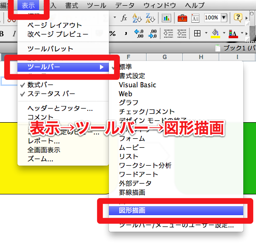Expand the AutoSum dropdown arrow beside fx
Viewport: 256px width, 243px height.
[115, 17]
